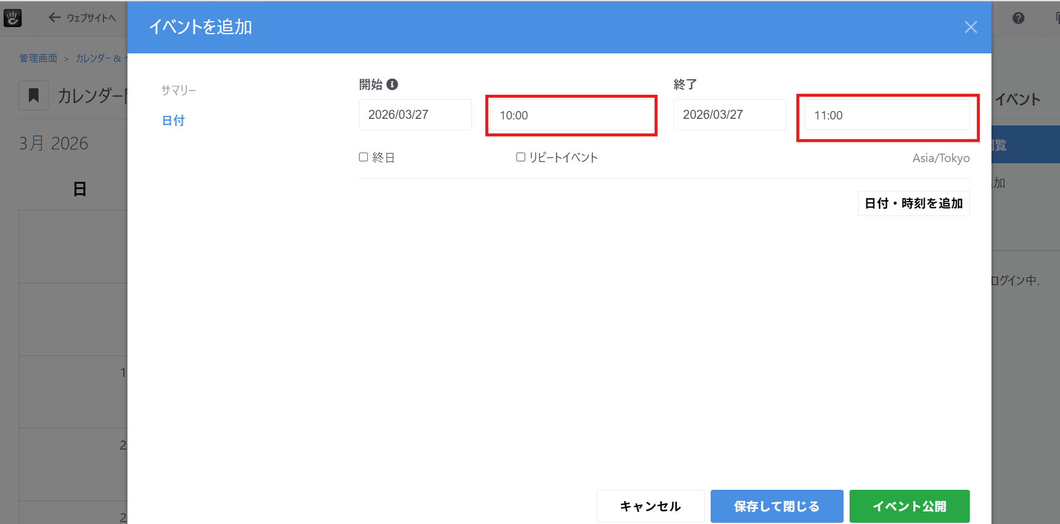Publish event with イベント公開 button
This screenshot has height=524, width=1060.
click(x=909, y=506)
